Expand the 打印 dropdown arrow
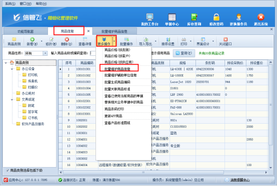Screen dimensions: 277x186 point(190,41)
